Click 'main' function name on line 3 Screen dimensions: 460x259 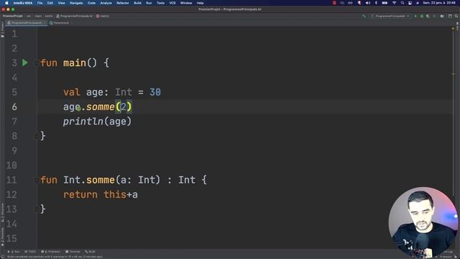point(75,63)
